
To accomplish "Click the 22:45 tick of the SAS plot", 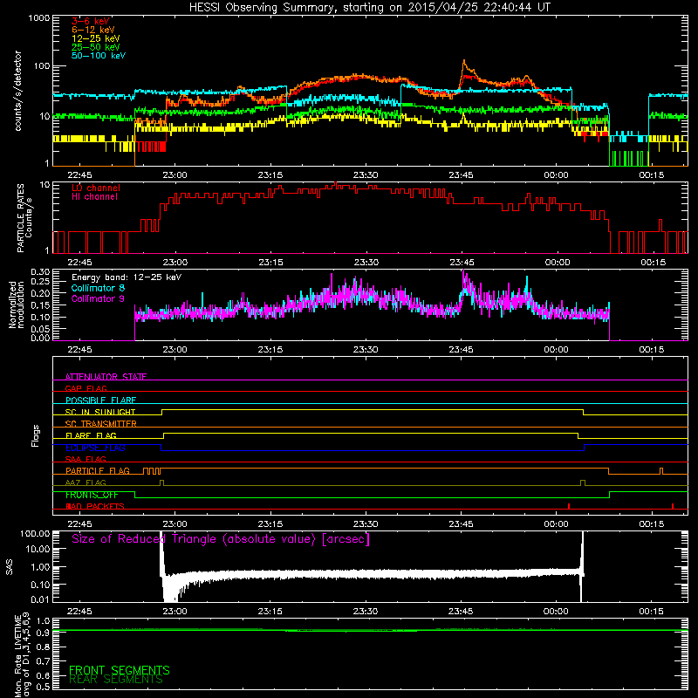I will (x=79, y=612).
